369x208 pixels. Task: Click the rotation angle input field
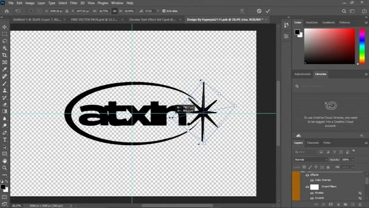pyautogui.click(x=150, y=11)
